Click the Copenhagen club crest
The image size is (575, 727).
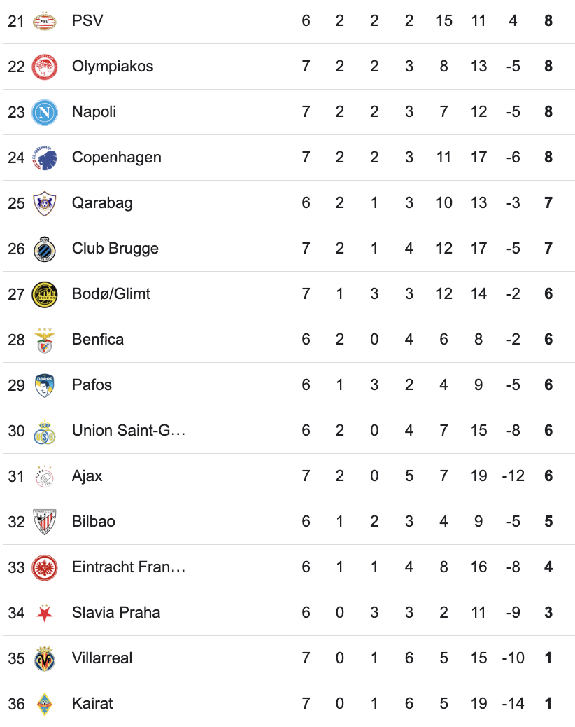[x=45, y=158]
